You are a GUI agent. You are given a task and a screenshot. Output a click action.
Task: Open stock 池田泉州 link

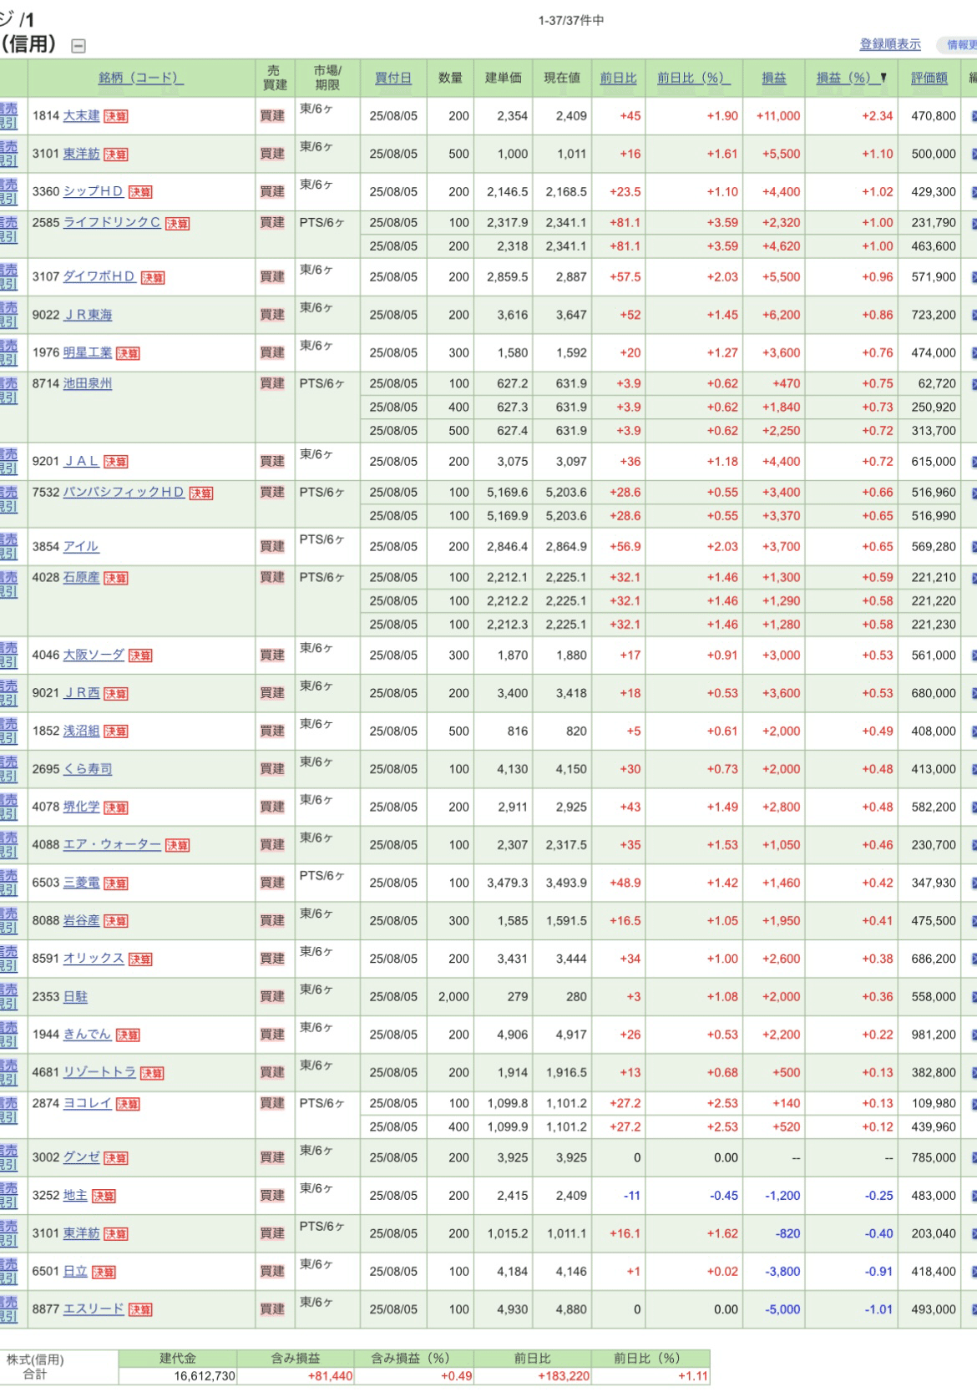point(88,383)
